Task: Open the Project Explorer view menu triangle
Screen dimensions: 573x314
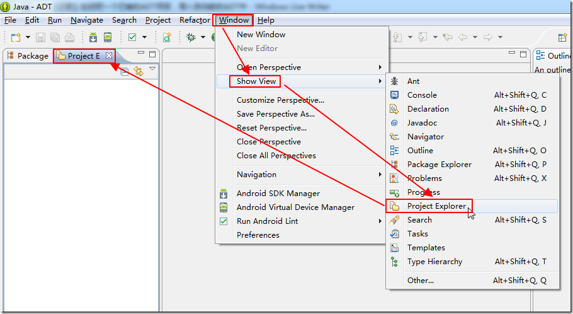Action: [152, 69]
